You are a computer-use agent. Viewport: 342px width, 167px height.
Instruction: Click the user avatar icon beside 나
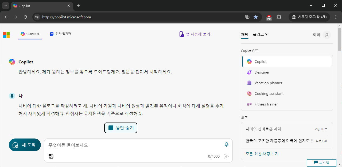click(x=12, y=96)
